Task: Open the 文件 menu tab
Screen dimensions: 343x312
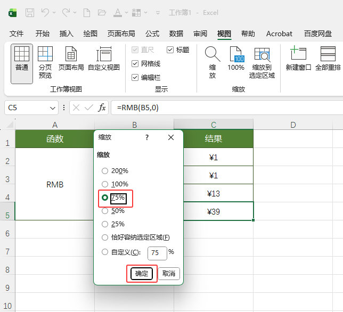Action: click(x=17, y=34)
